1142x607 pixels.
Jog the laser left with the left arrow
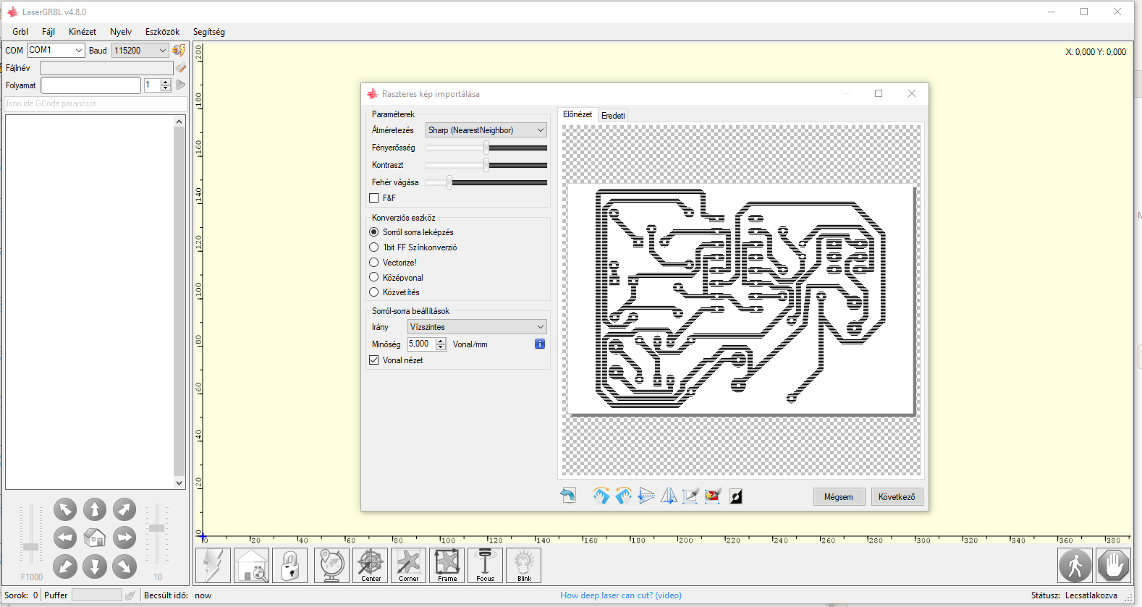[65, 538]
